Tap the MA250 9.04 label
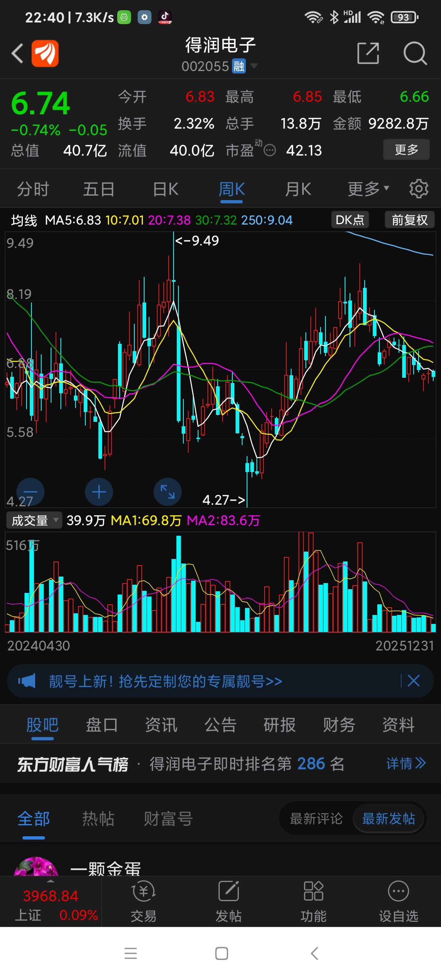Image resolution: width=441 pixels, height=980 pixels. [267, 220]
